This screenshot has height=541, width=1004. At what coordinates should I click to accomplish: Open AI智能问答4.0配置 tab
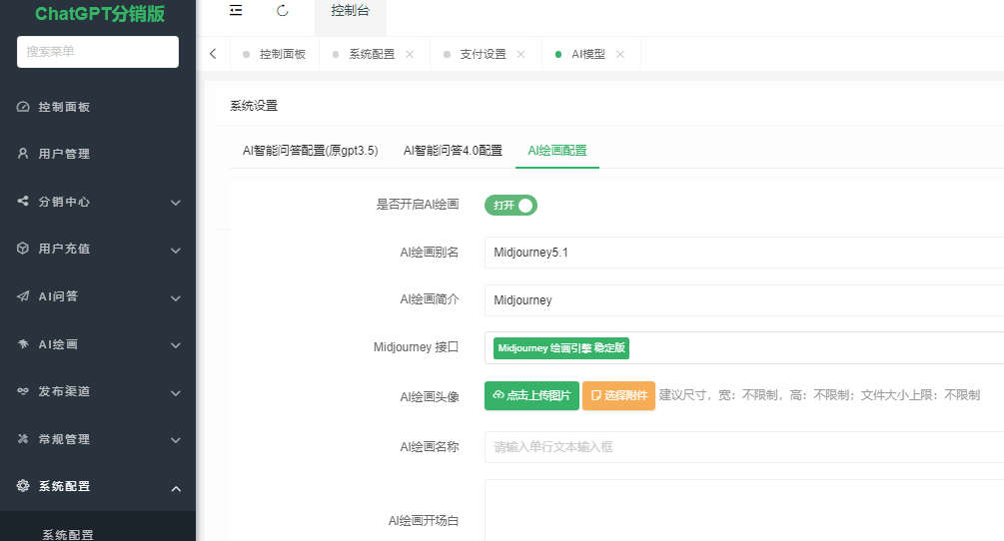click(x=453, y=151)
